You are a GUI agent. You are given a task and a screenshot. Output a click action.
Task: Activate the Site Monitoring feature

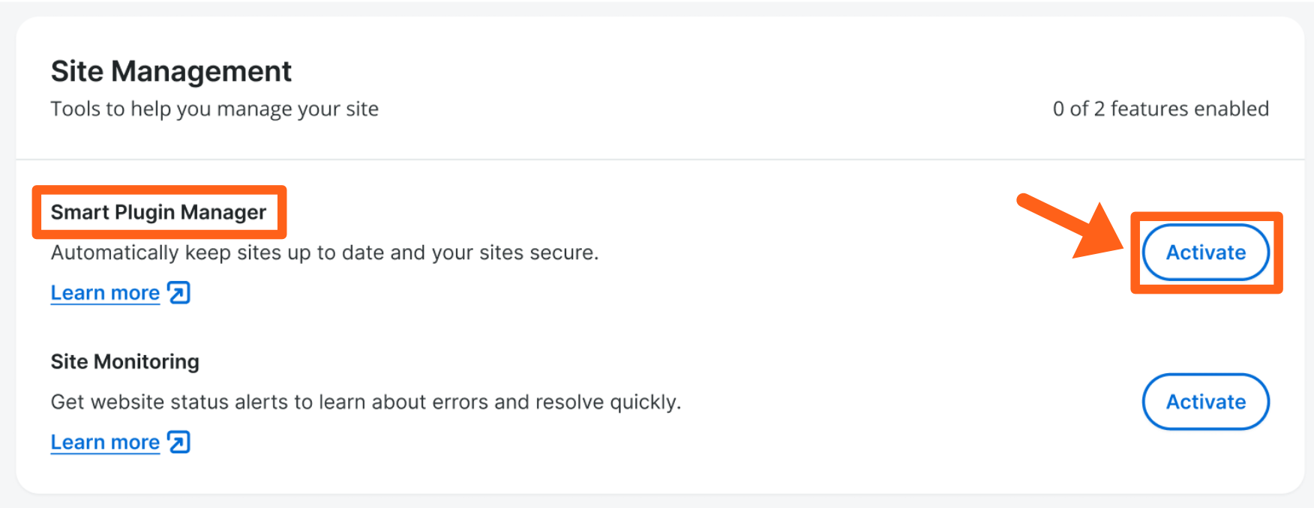click(1205, 402)
